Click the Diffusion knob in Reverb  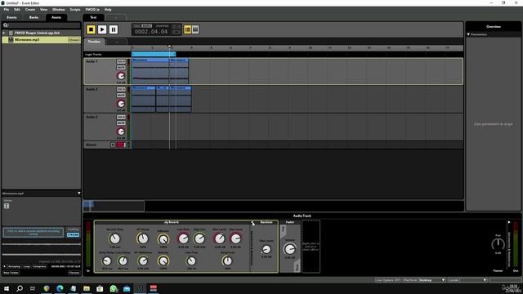point(163,239)
